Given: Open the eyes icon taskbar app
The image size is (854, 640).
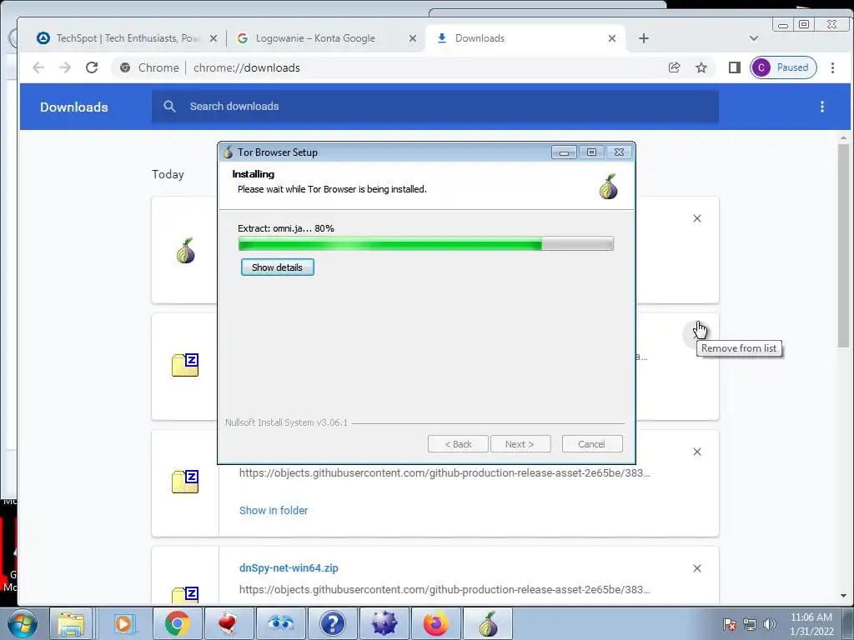Looking at the screenshot, I should (280, 623).
